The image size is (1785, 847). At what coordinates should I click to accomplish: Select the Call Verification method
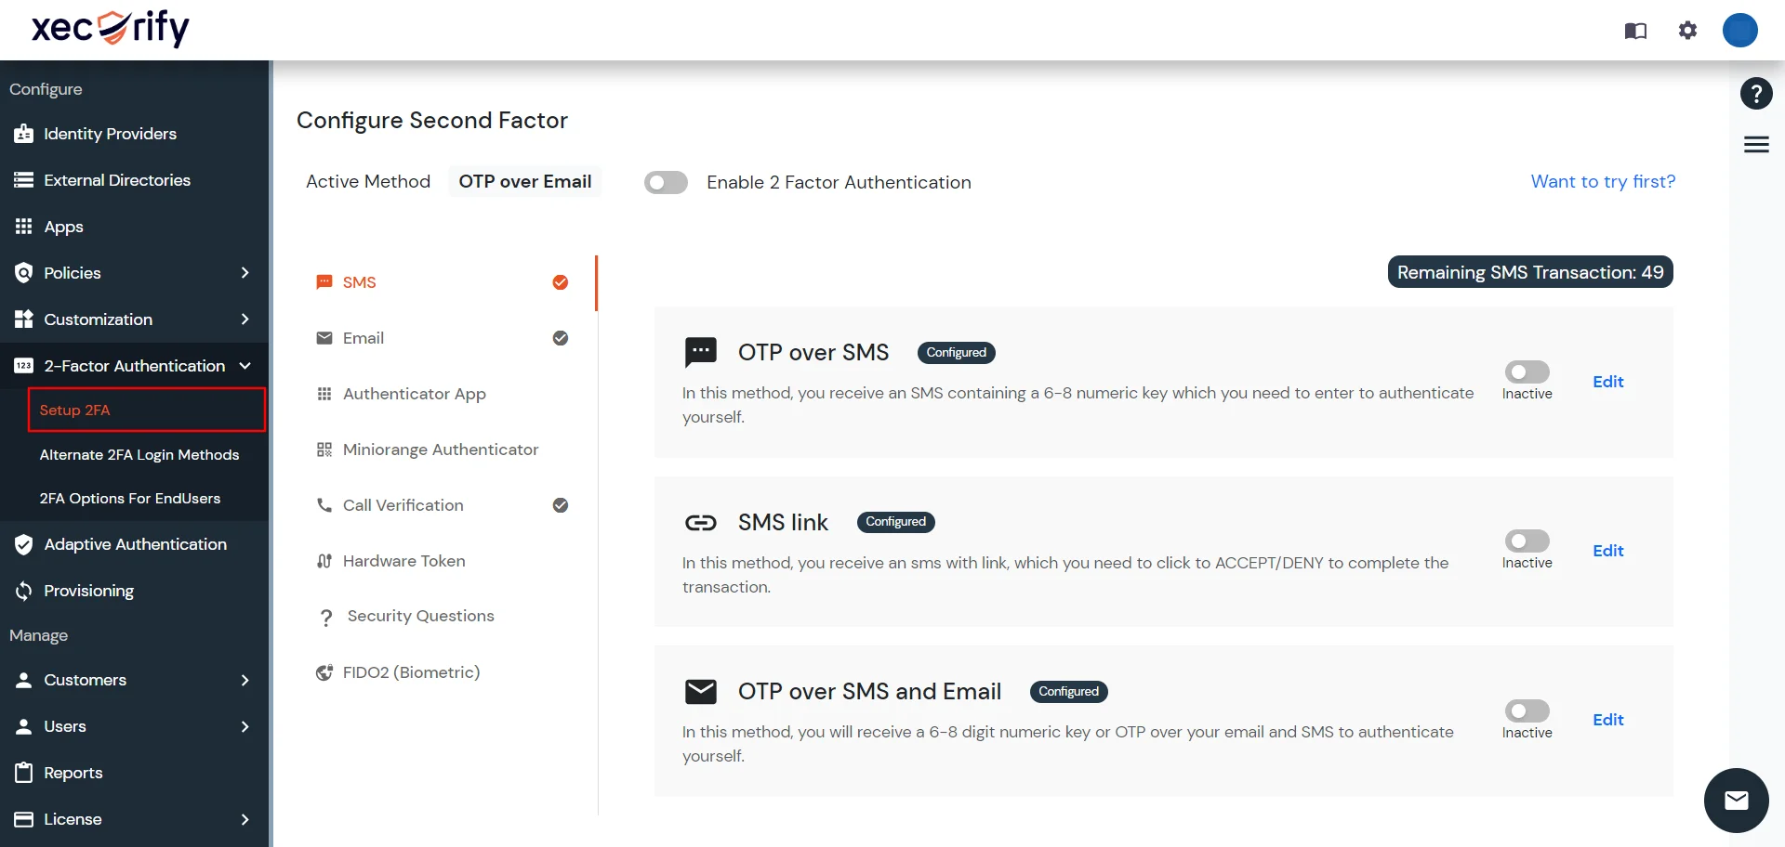403,505
